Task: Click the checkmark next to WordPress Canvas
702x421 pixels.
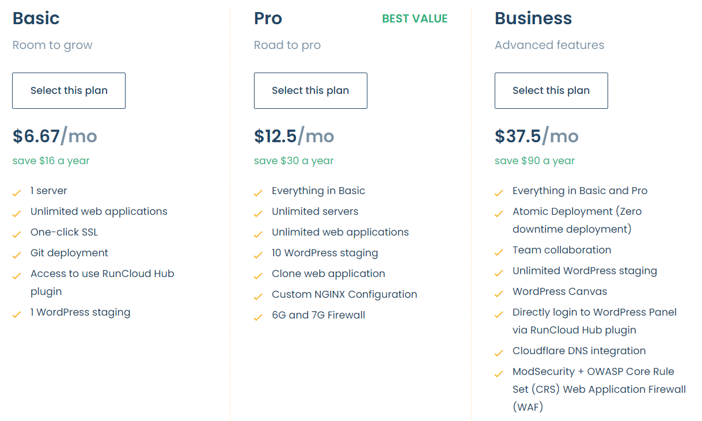Action: click(x=499, y=293)
